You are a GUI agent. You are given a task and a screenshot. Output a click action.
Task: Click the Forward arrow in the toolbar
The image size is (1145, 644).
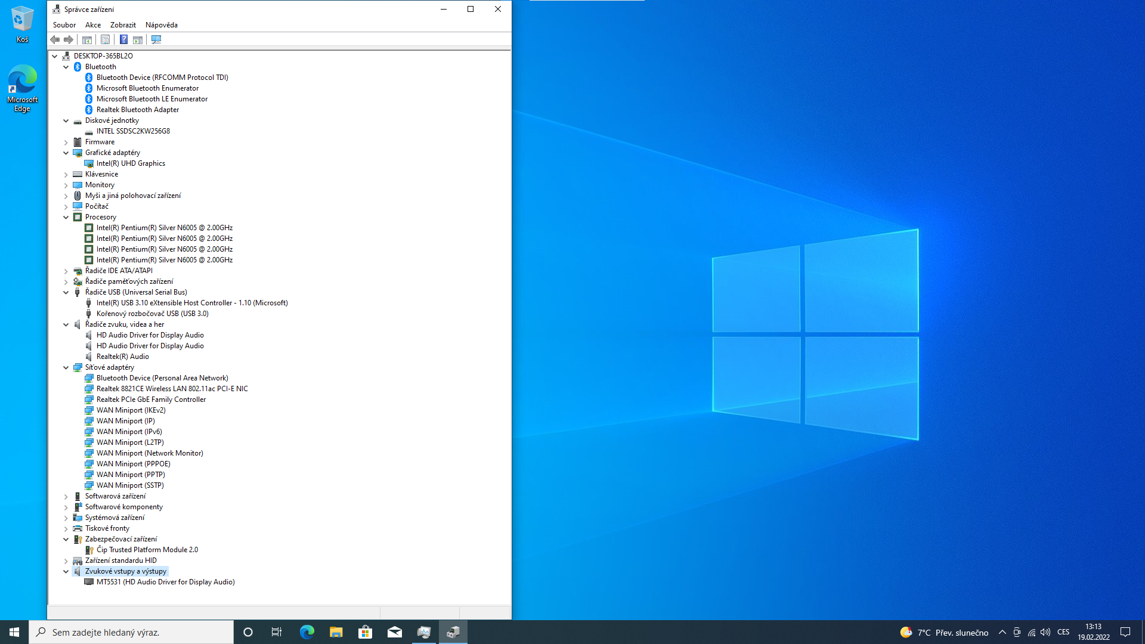[x=69, y=39]
